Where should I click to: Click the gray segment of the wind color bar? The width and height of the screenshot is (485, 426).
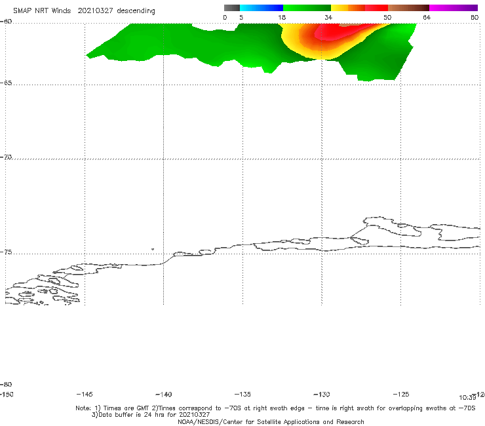231,8
